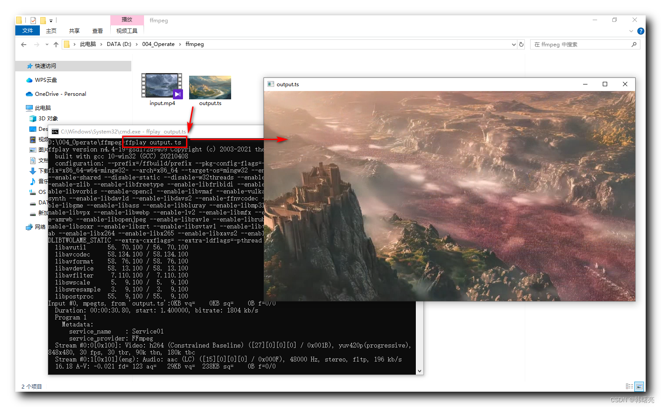This screenshot has width=661, height=407.
Task: Open the recent locations dropdown arrow
Action: [x=47, y=45]
